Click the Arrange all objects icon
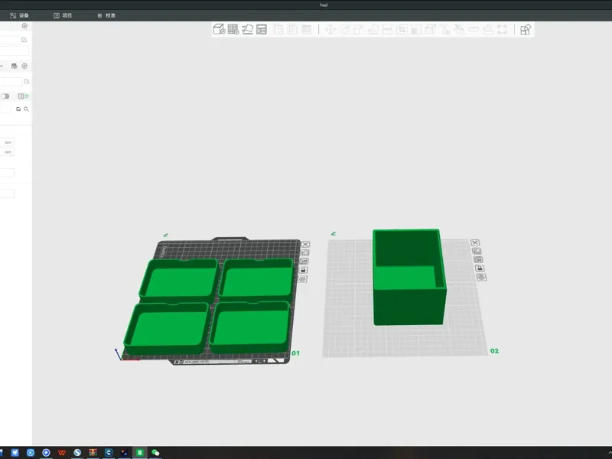 (262, 29)
